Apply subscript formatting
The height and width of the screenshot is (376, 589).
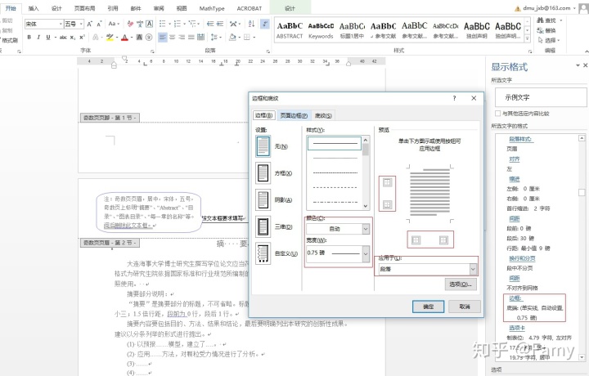73,37
